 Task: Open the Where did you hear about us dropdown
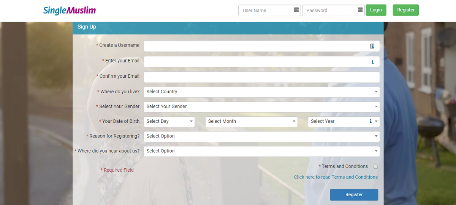(261, 151)
